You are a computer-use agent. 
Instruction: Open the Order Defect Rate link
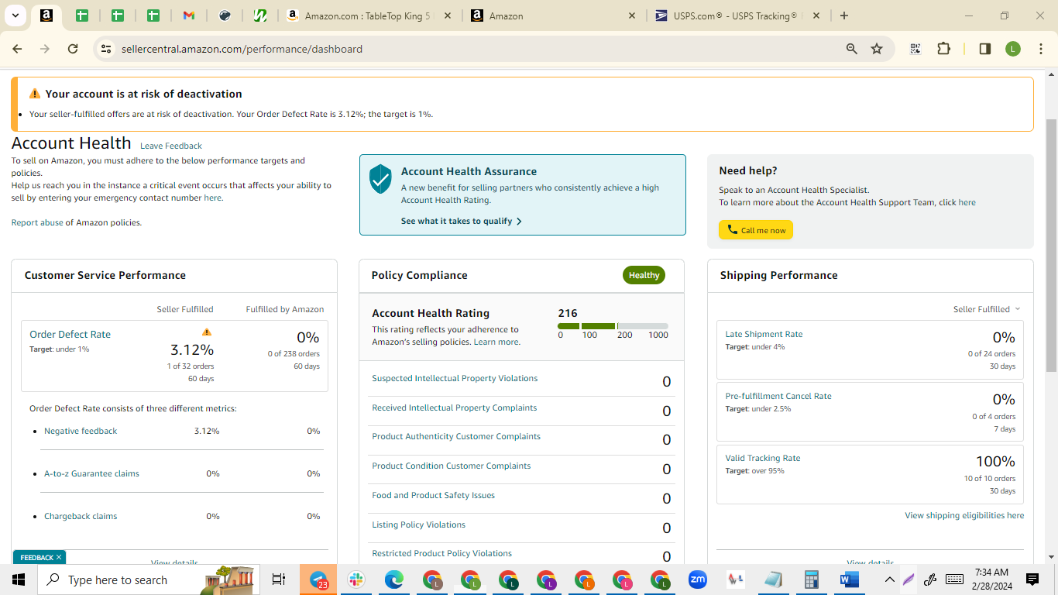pos(70,335)
